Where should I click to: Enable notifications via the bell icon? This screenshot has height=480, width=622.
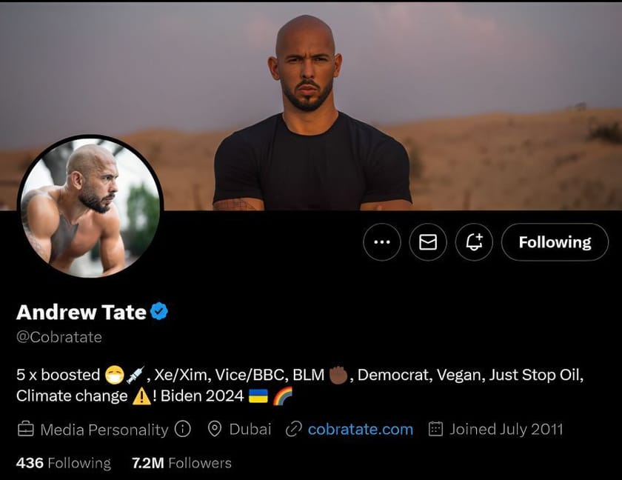tap(474, 242)
